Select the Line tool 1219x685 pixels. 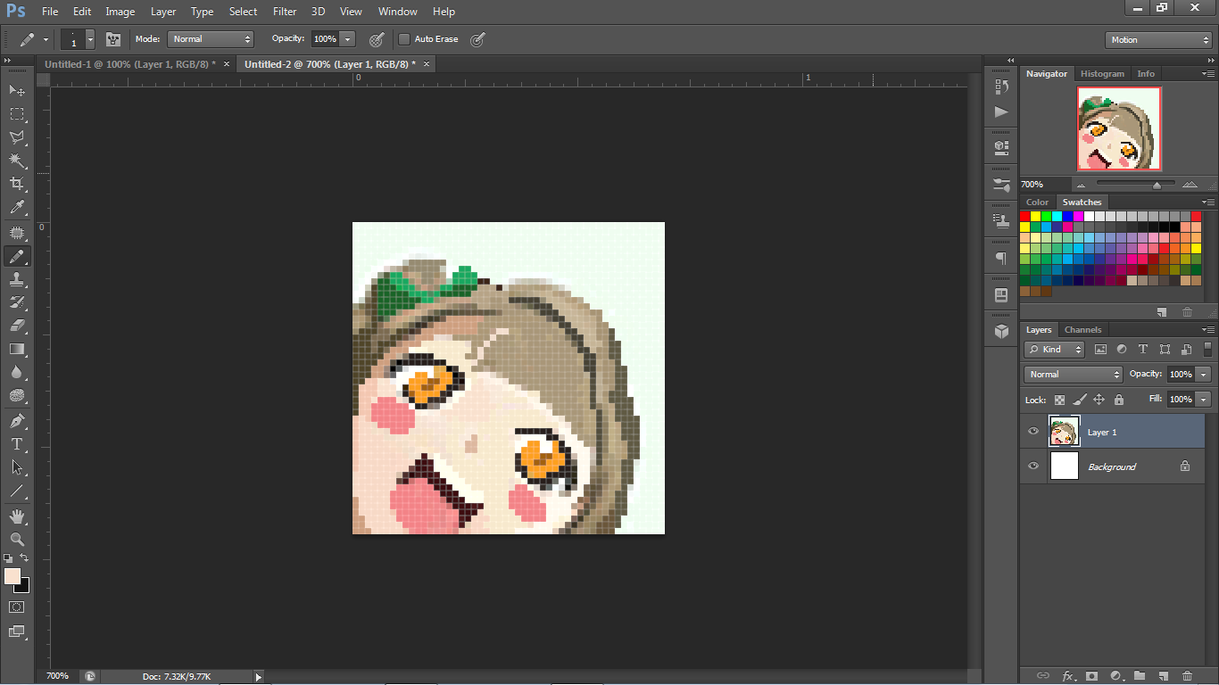coord(17,491)
